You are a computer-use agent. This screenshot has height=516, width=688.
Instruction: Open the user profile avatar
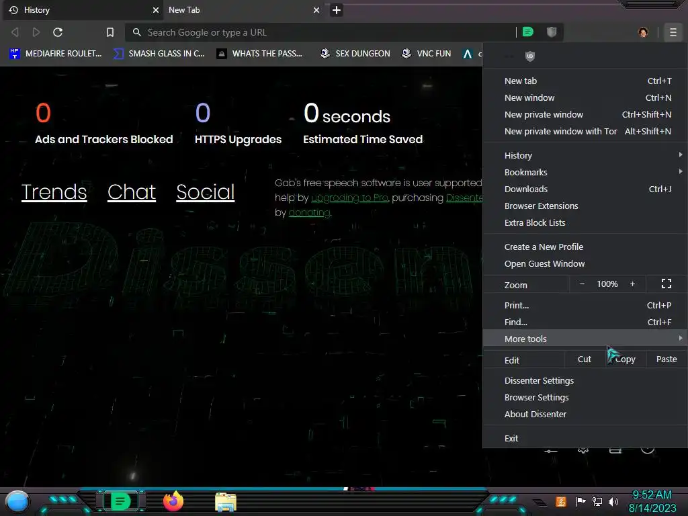click(x=643, y=32)
